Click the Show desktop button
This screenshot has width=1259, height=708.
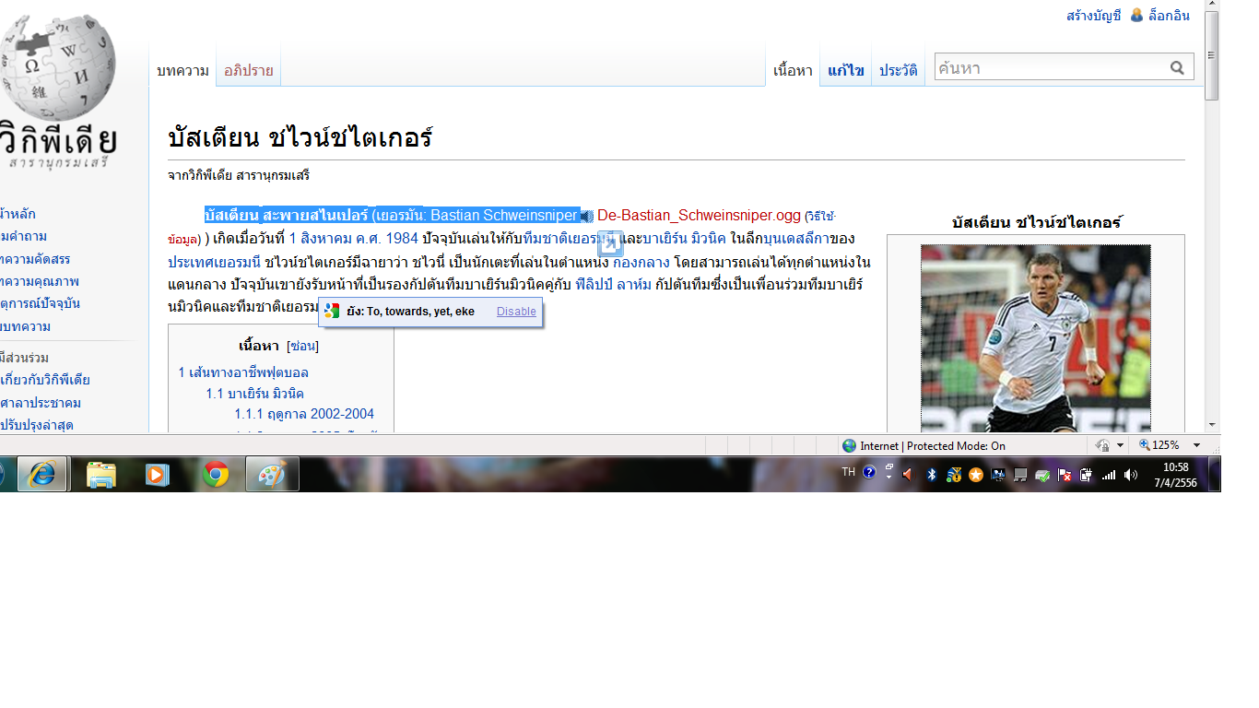[1214, 475]
